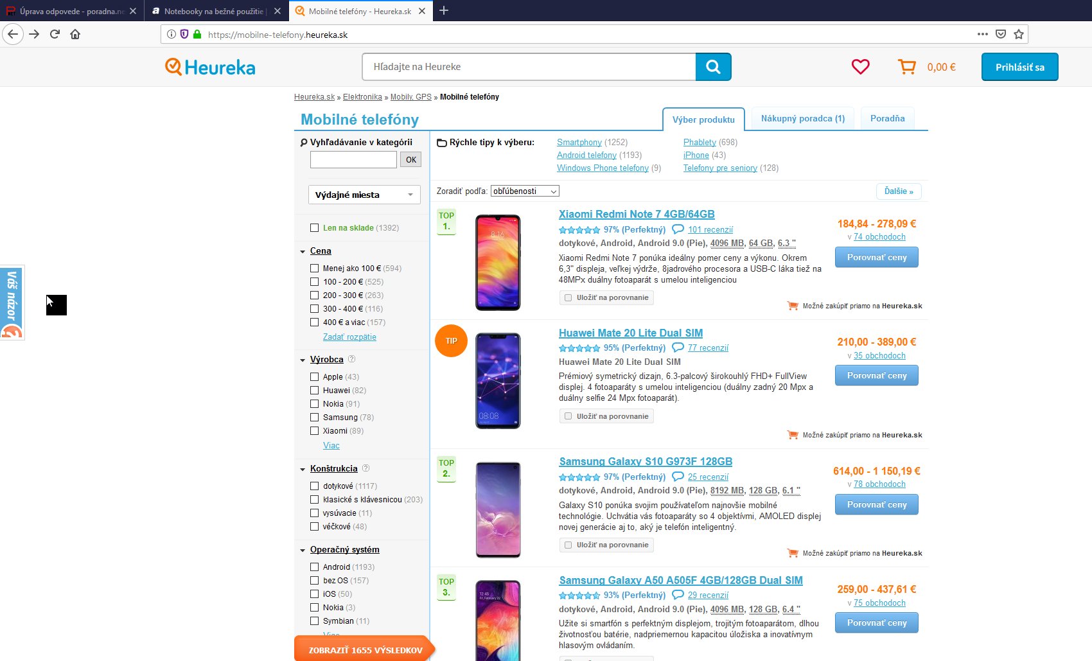Close the Notebooky na bežné použitie tab
The image size is (1092, 661).
pyautogui.click(x=277, y=11)
